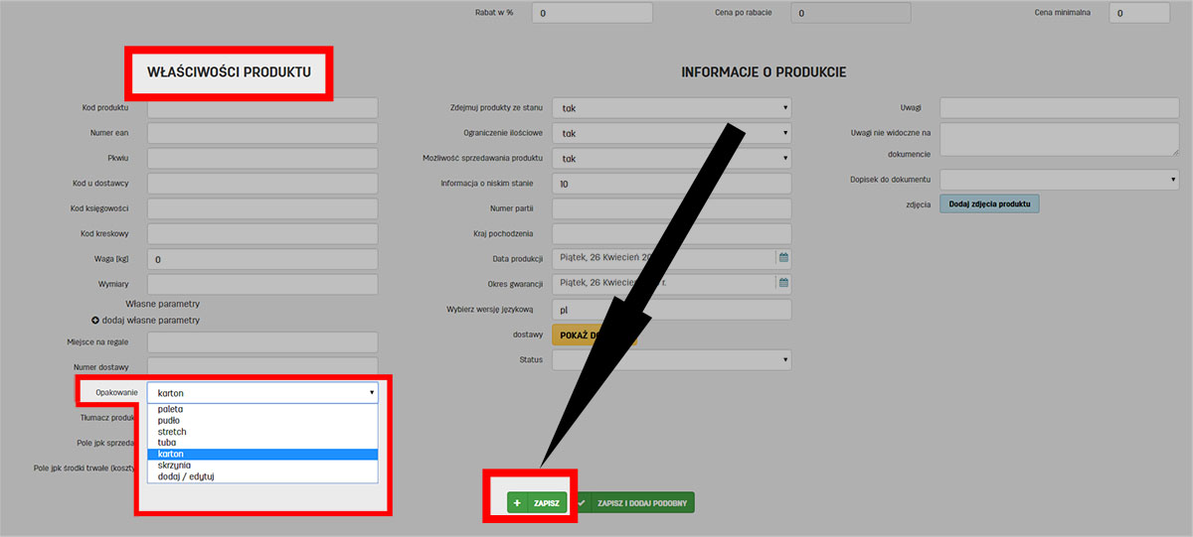
Task: Click the calendar icon for Data produkcji
Action: 783,258
